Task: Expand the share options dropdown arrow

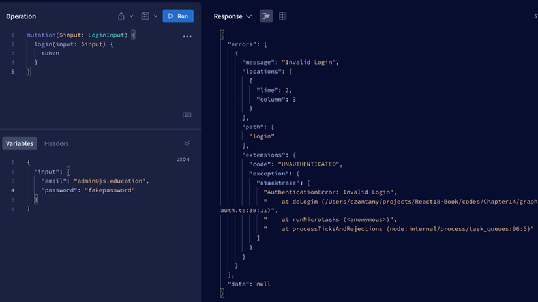Action: pyautogui.click(x=132, y=16)
